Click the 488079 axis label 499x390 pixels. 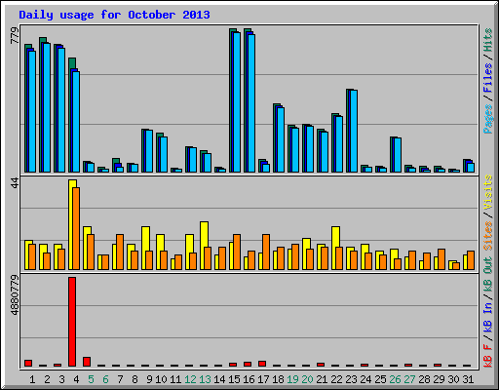(15, 295)
